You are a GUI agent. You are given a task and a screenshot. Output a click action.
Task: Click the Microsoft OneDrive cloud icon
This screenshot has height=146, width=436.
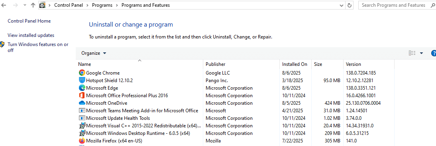82,103
